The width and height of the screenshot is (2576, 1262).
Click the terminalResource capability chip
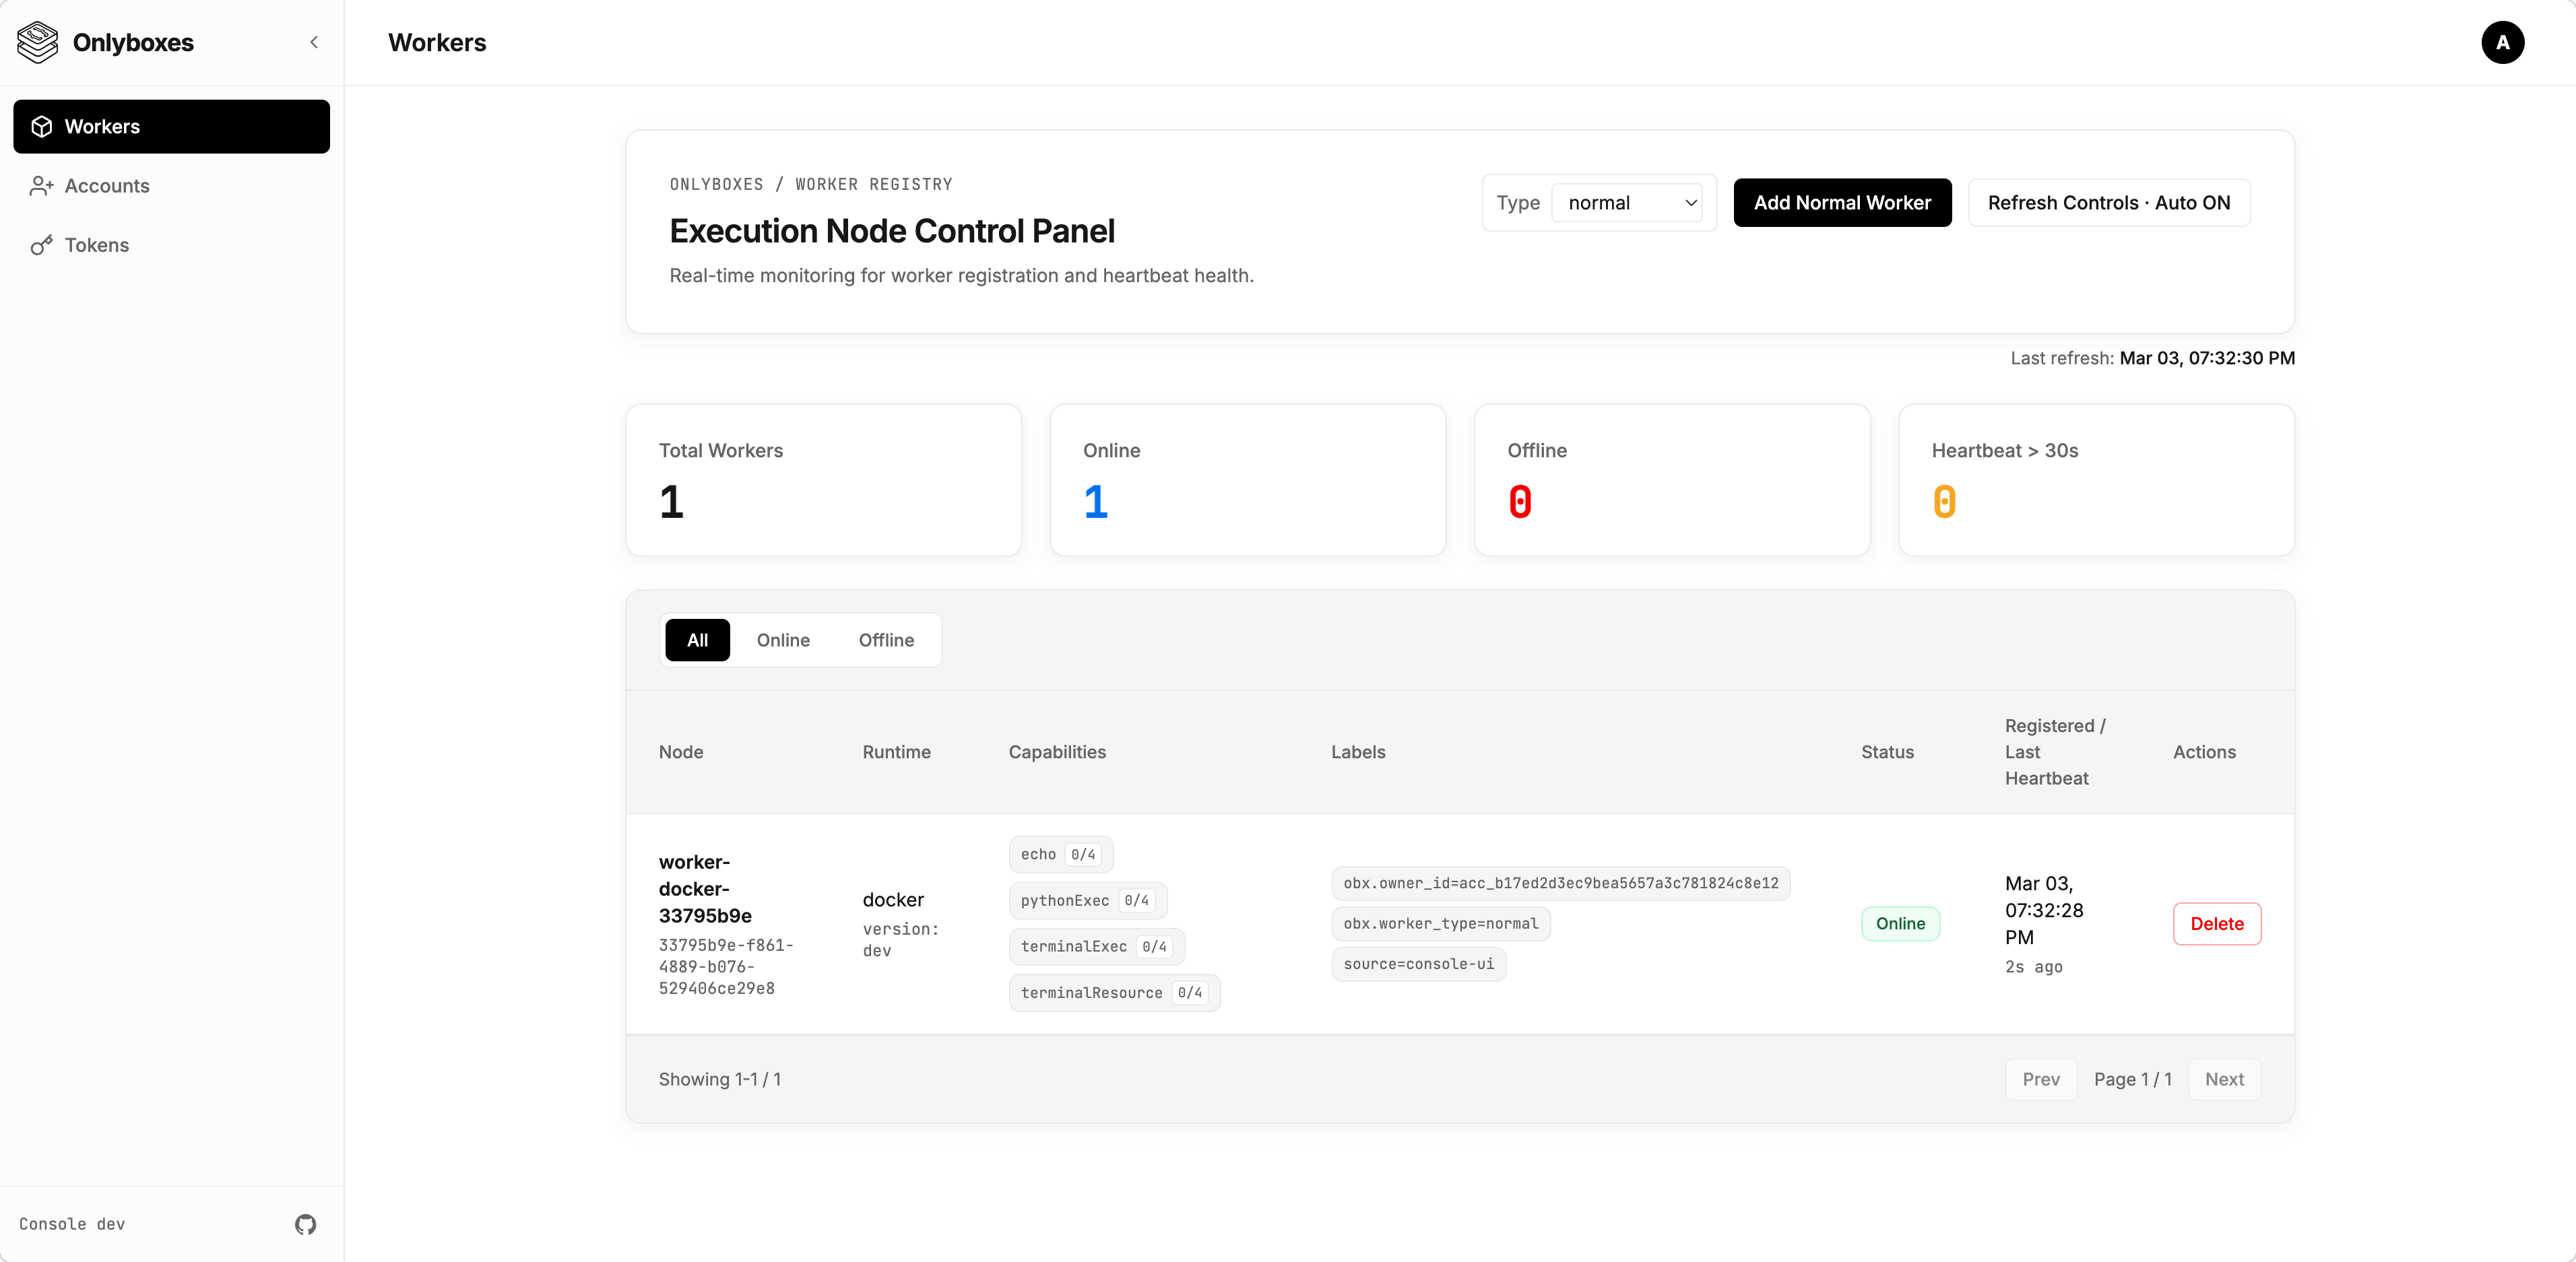point(1113,993)
